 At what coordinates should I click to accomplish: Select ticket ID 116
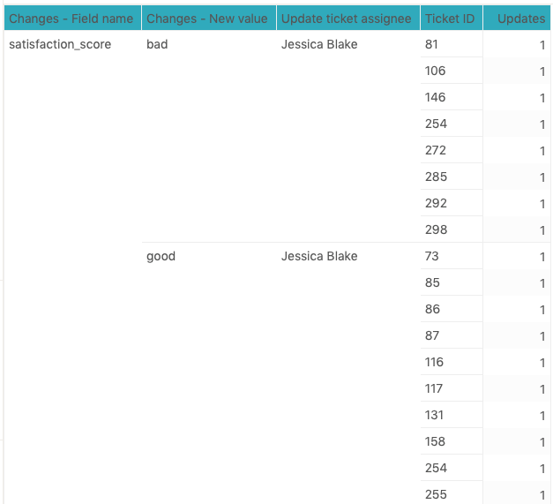tap(434, 362)
